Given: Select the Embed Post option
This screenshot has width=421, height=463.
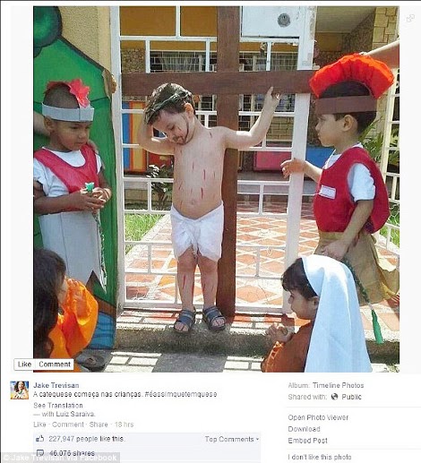Looking at the screenshot, I should [307, 441].
